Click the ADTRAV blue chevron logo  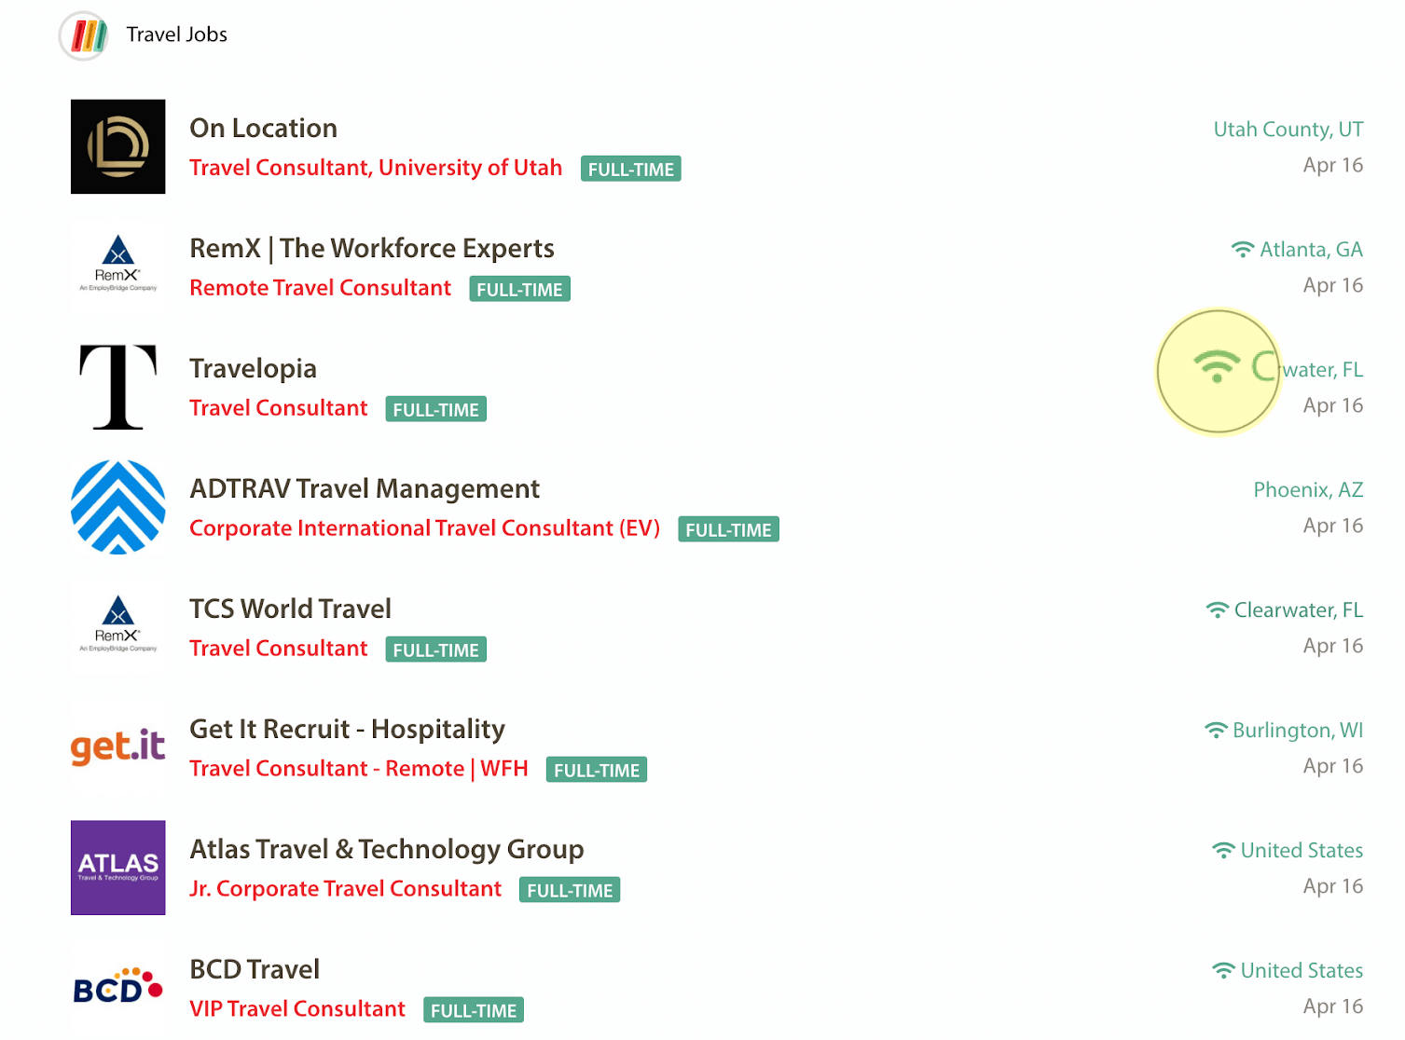(x=118, y=508)
